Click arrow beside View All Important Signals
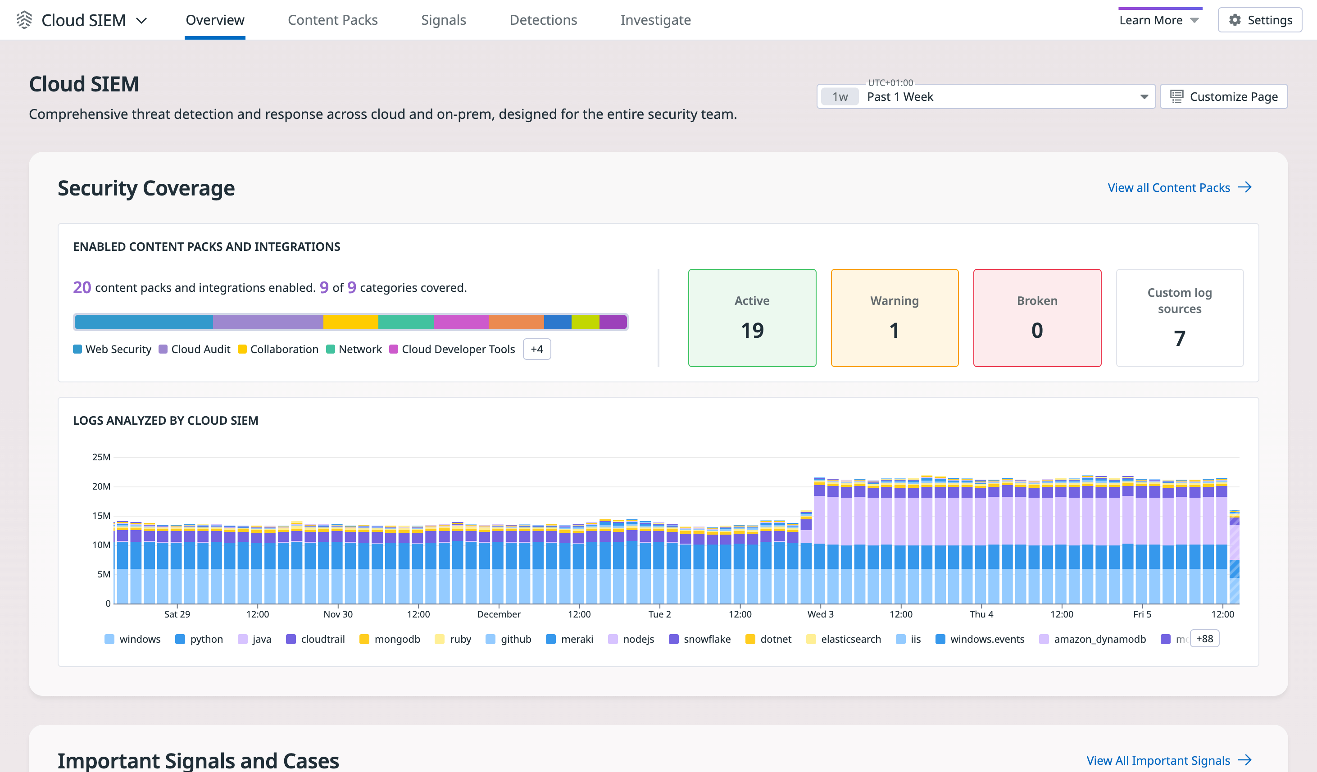Screen dimensions: 1317x772 [1245, 760]
